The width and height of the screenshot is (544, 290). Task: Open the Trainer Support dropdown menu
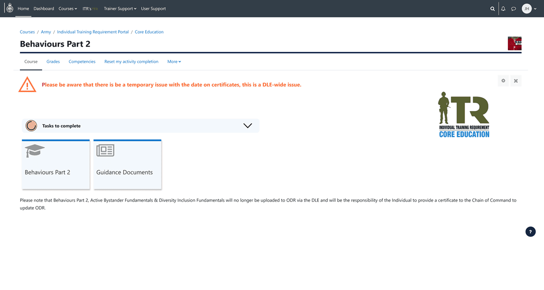[120, 8]
